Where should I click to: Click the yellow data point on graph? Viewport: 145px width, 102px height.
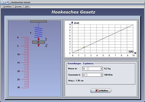pyautogui.click(x=84, y=47)
